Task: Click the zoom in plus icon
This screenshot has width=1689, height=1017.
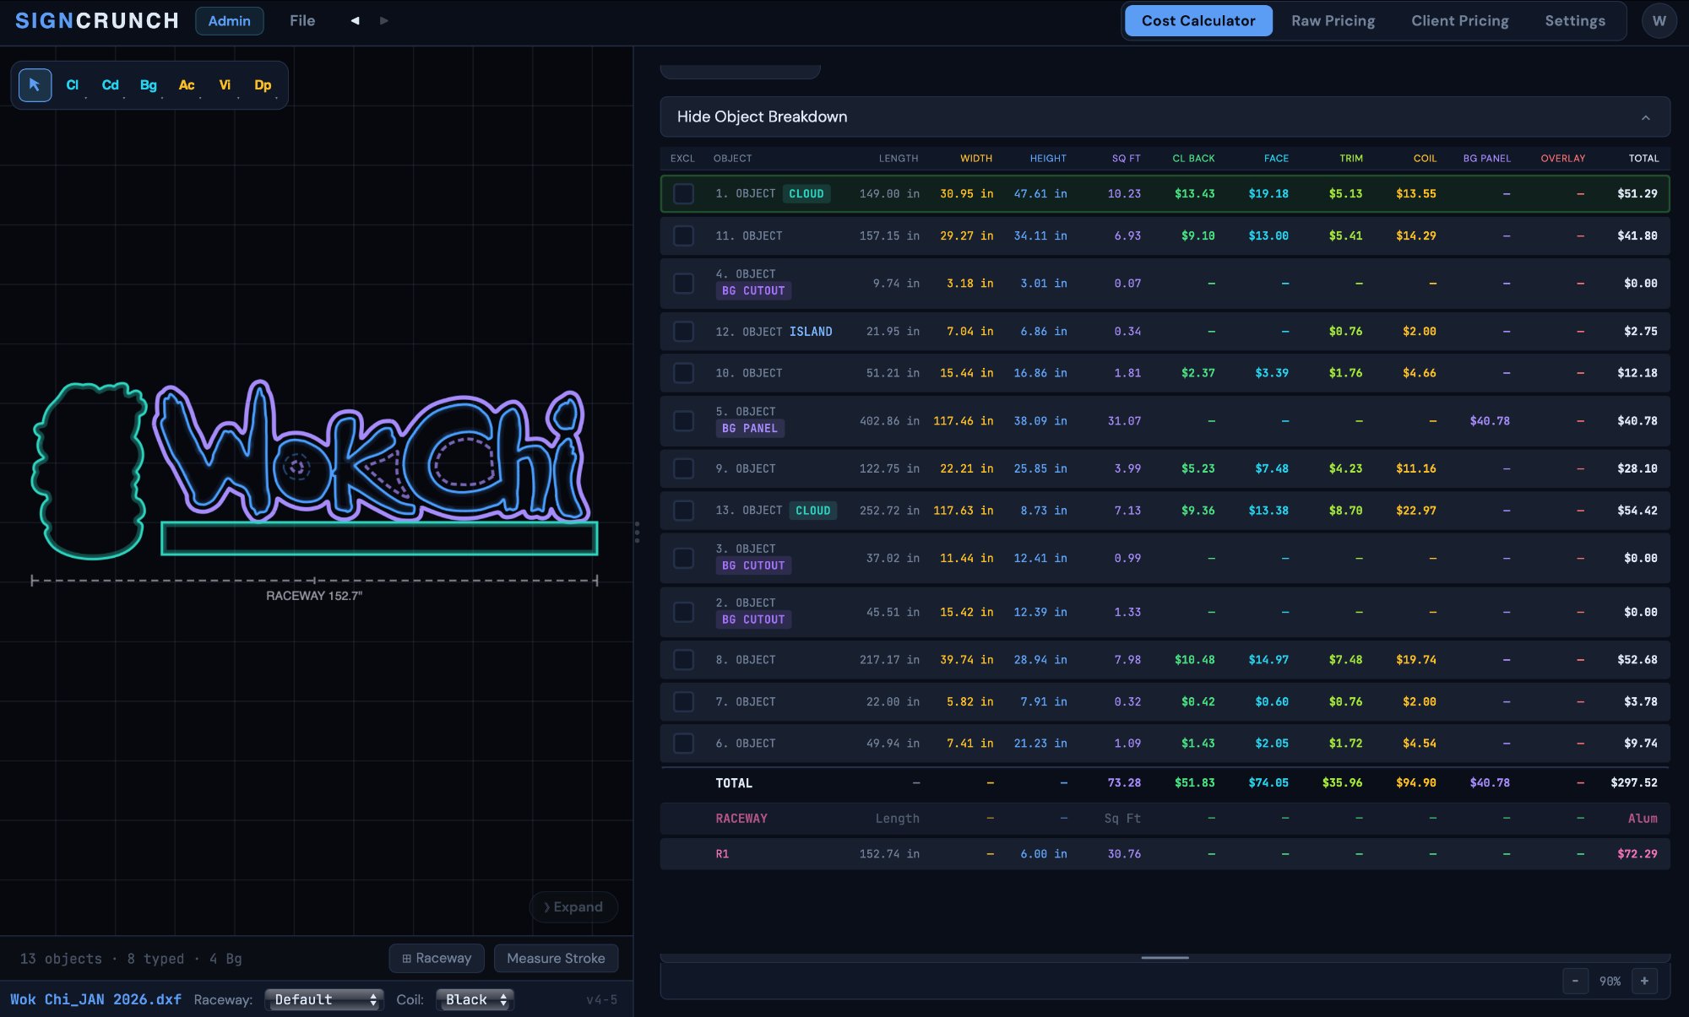Action: point(1644,981)
